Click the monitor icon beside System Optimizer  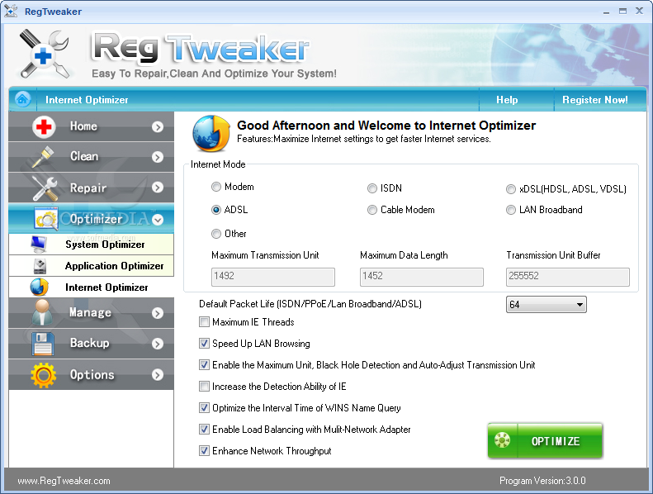pyautogui.click(x=39, y=245)
